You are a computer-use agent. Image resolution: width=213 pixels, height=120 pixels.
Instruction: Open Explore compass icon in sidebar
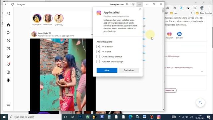pyautogui.click(x=8, y=41)
